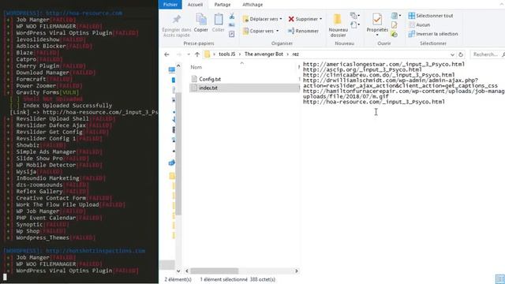This screenshot has width=505, height=284.
Task: Click Déplacer vers in the ribbon
Action: [x=262, y=19]
